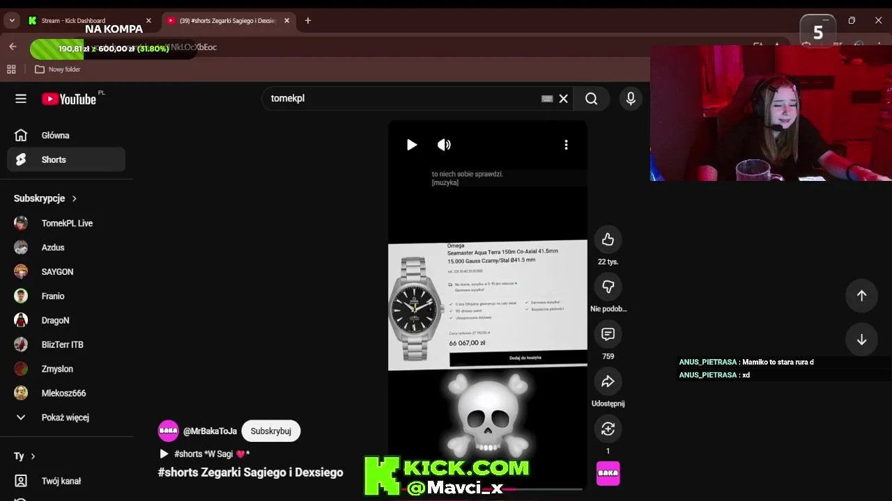Go to the next Short with the down arrow
The image size is (892, 501).
861,340
